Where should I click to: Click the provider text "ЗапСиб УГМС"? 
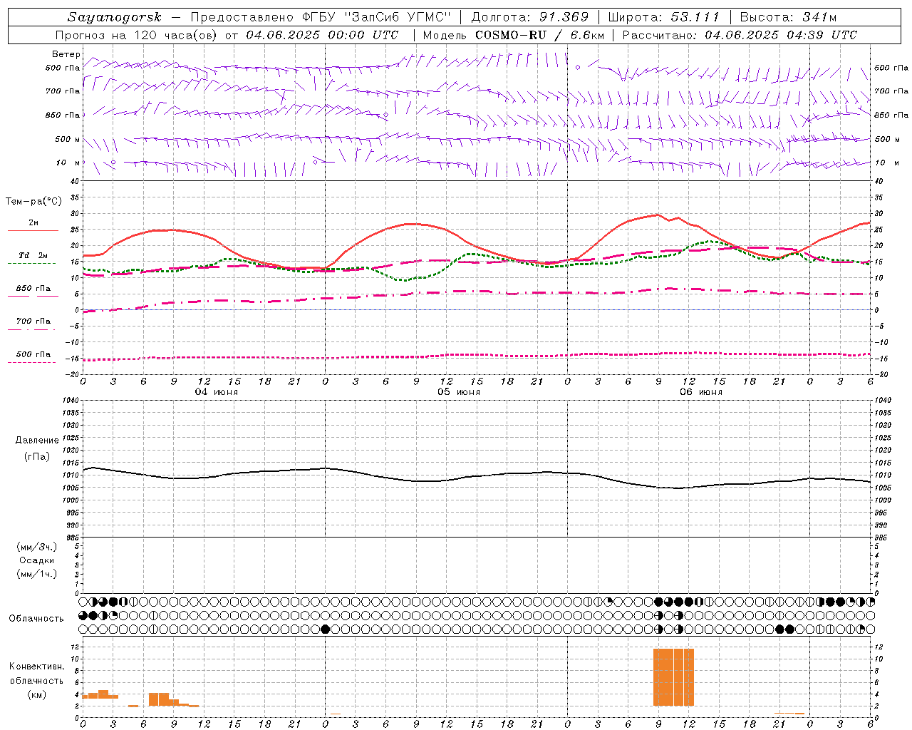(x=398, y=17)
